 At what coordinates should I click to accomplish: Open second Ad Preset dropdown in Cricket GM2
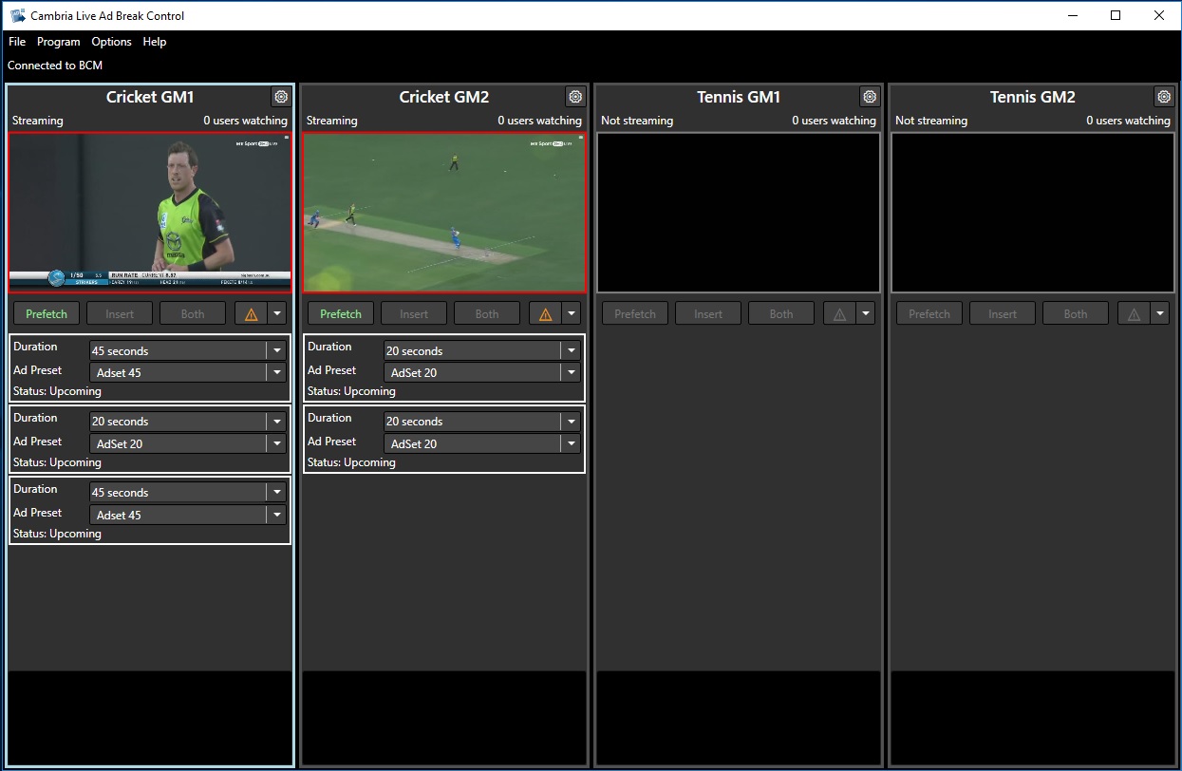(571, 444)
